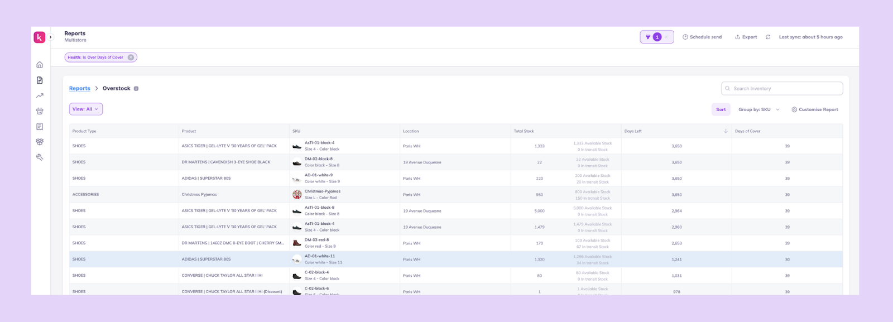Viewport: 893px width, 322px height.
Task: Open the Group by: SKU dropdown
Action: (x=758, y=109)
